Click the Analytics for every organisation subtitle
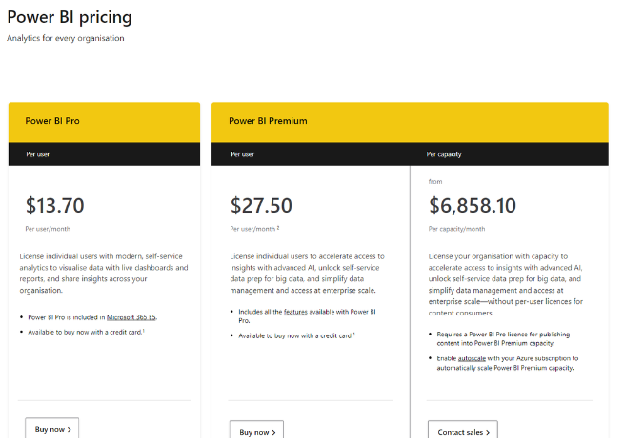624x447 pixels. click(x=66, y=38)
